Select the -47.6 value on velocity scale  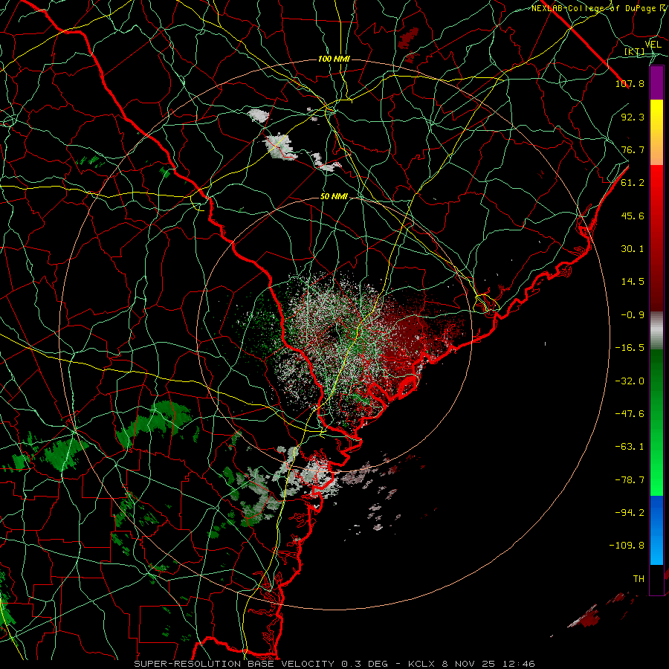(x=630, y=414)
